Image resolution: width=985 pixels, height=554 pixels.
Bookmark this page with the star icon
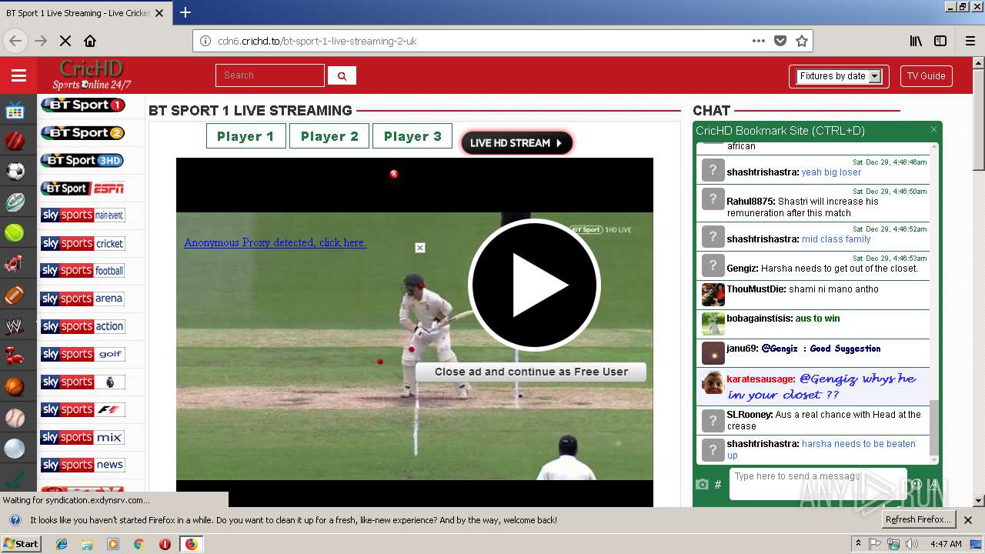tap(802, 41)
